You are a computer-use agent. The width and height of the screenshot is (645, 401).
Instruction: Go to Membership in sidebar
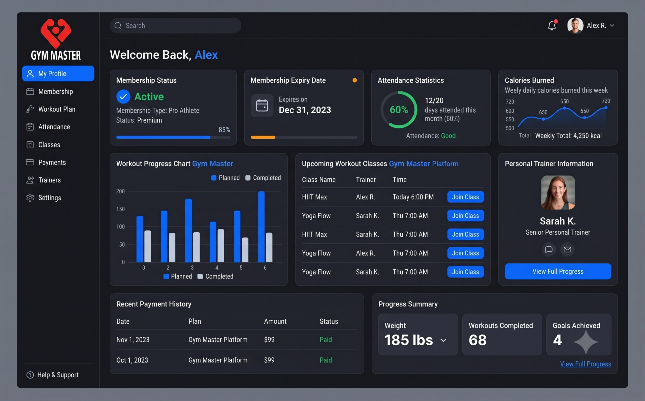pyautogui.click(x=58, y=91)
